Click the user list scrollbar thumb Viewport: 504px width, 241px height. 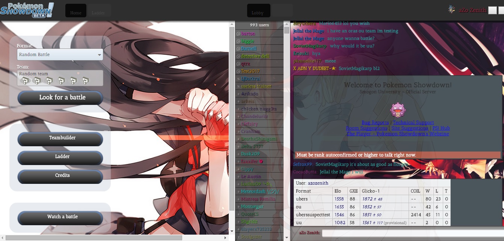287,30
